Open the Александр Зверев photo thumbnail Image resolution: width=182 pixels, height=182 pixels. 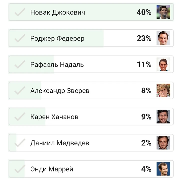coord(163,90)
